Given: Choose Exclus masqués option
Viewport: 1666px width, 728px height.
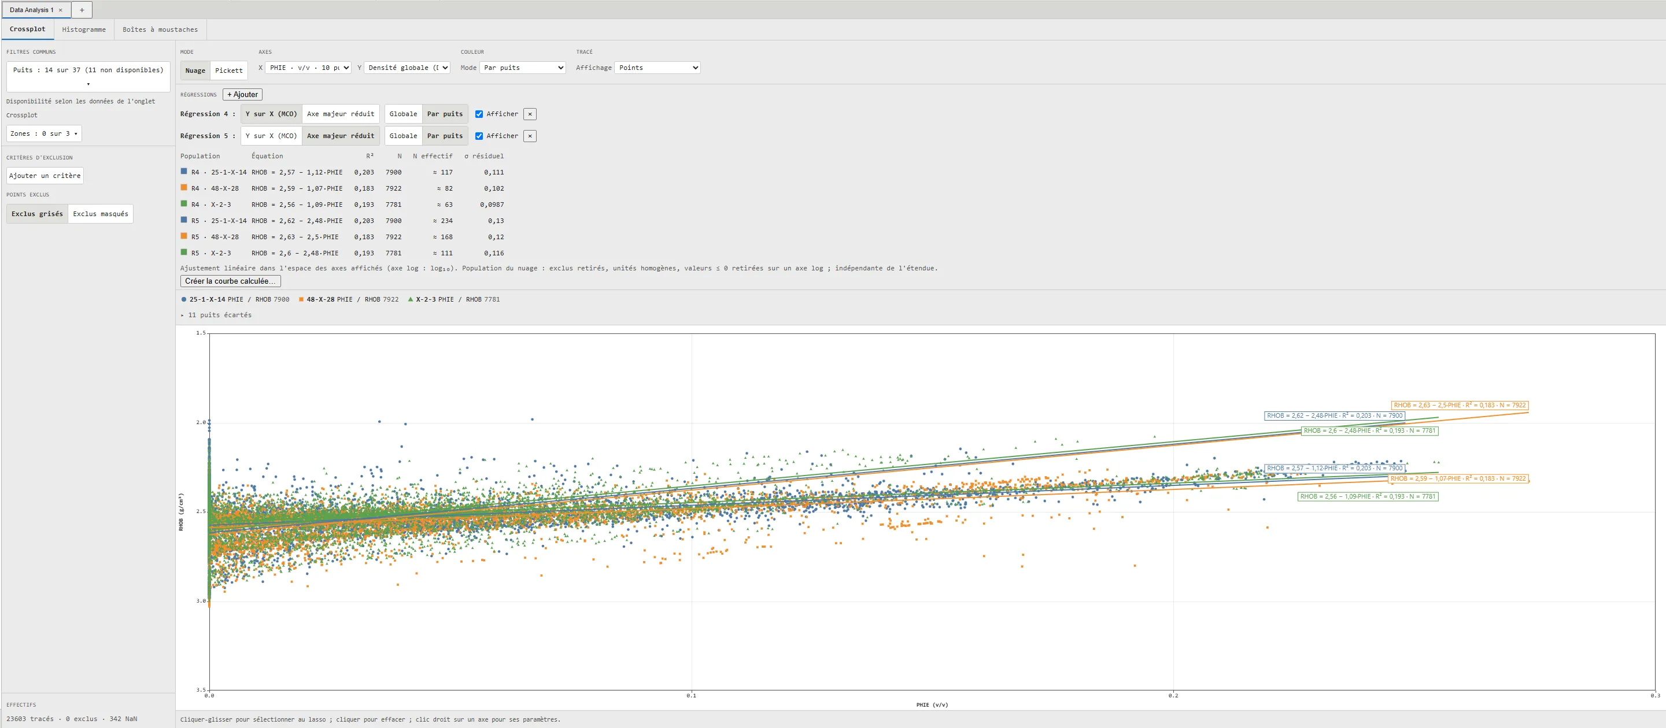Looking at the screenshot, I should 100,214.
